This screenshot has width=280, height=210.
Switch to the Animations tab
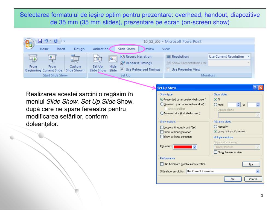click(101, 49)
